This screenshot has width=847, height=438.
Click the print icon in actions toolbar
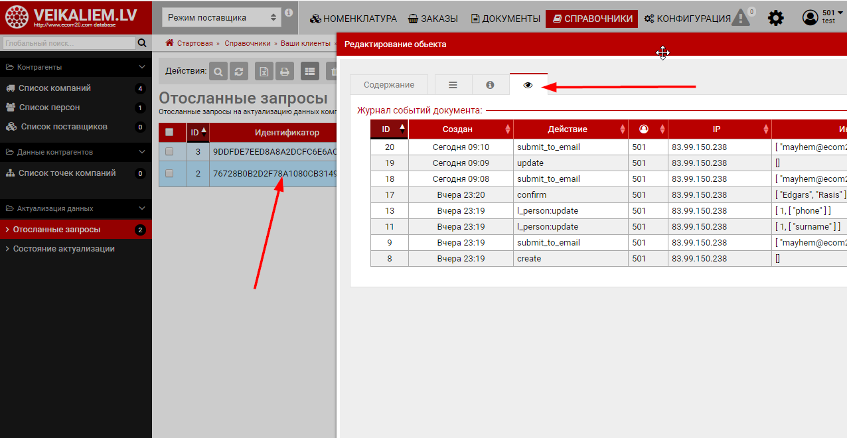click(x=284, y=72)
